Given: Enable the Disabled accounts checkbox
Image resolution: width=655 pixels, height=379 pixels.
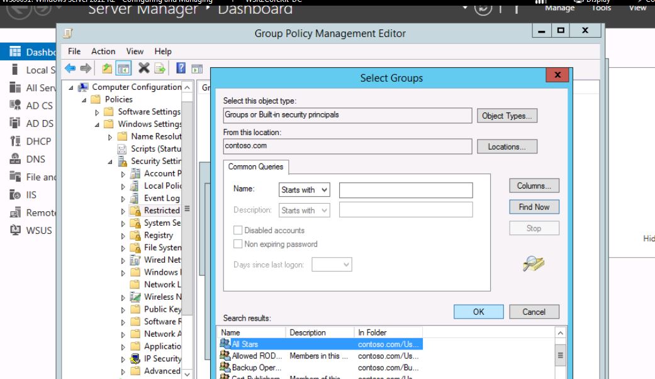Looking at the screenshot, I should coord(238,230).
